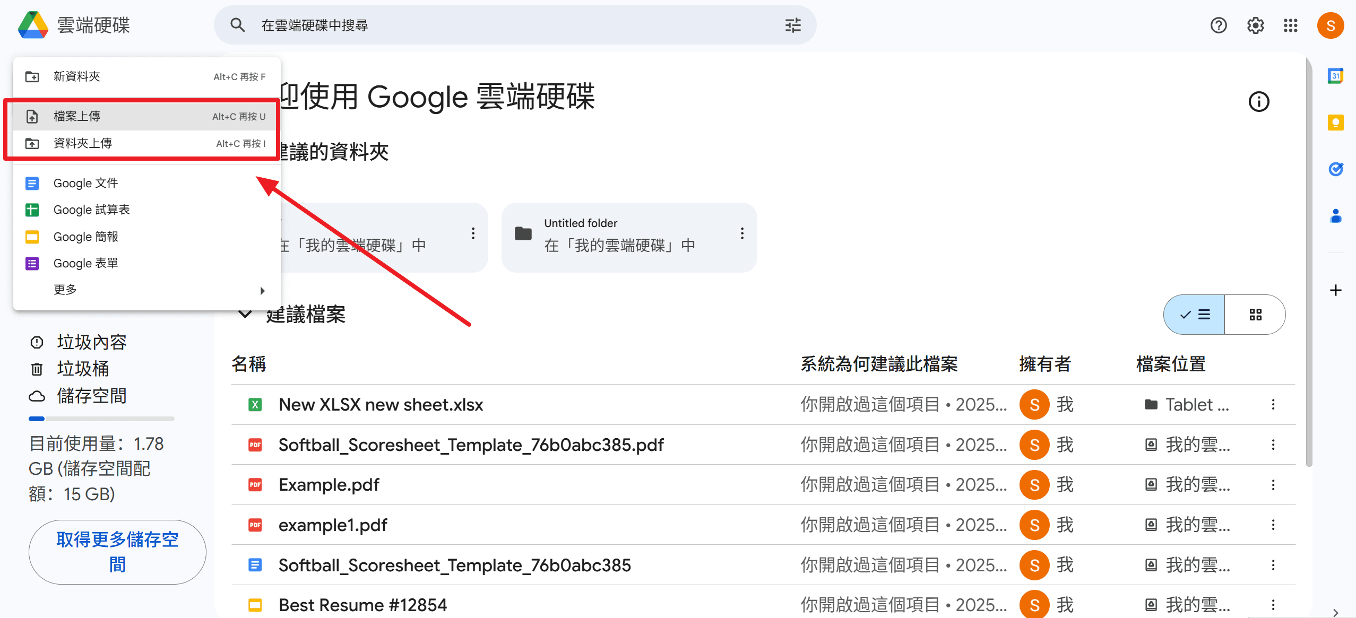Open Contacts side panel icon

click(1336, 216)
